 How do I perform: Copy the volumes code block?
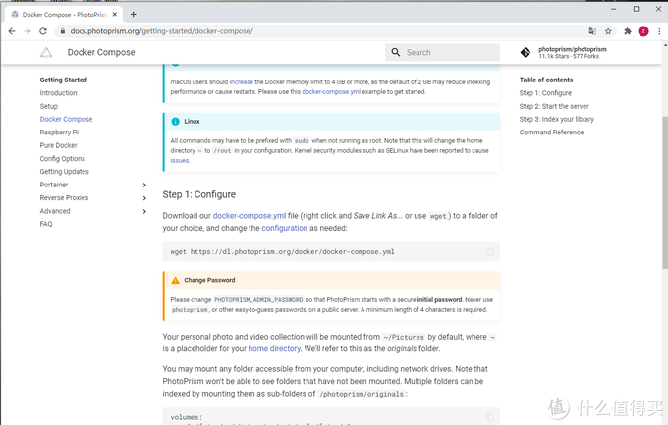(490, 417)
